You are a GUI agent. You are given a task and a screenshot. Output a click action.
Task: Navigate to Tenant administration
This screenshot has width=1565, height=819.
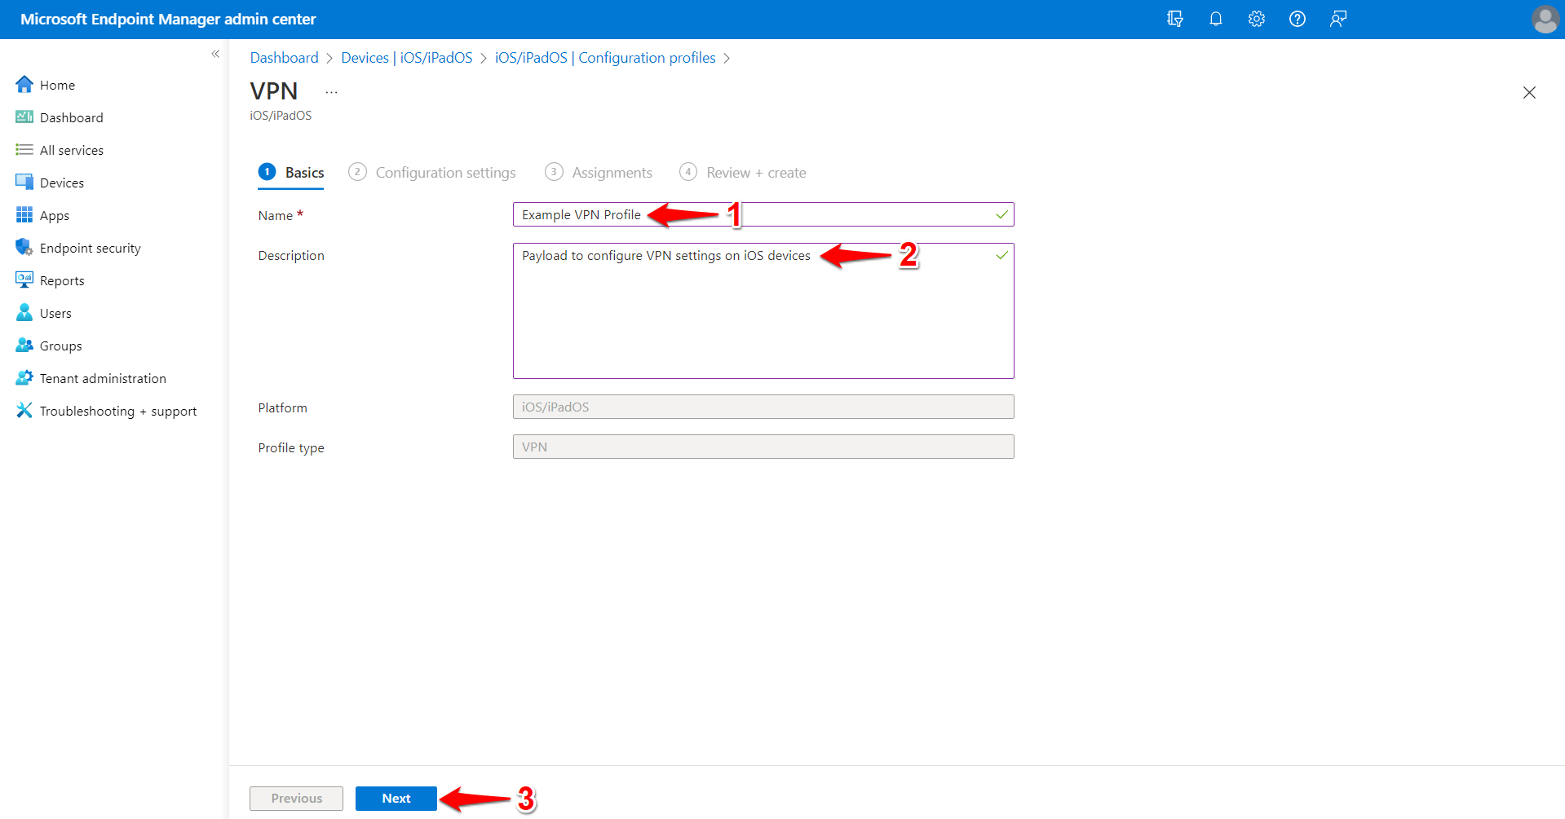[101, 377]
